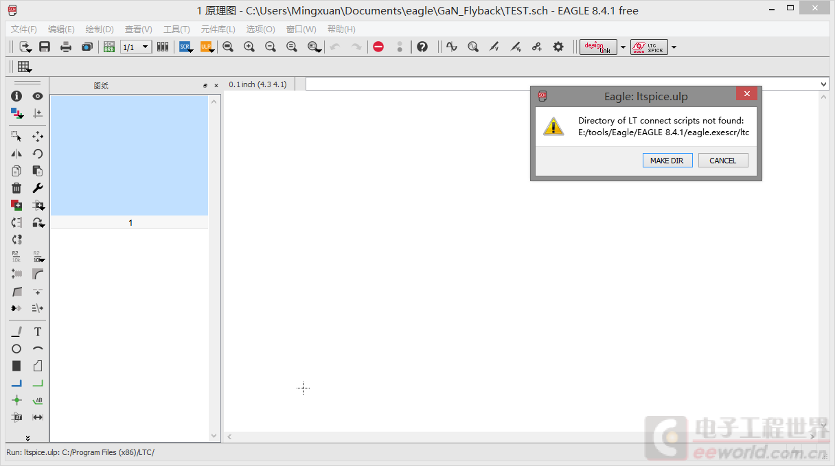Image resolution: width=835 pixels, height=466 pixels.
Task: Open the Replace part dropdown tool
Action: 38,222
